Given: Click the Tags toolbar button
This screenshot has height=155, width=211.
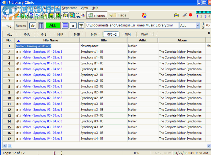Looking at the screenshot, I should (118, 15).
